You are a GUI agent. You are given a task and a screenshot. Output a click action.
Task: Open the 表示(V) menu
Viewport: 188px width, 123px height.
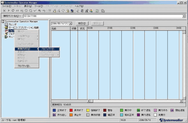point(28,6)
